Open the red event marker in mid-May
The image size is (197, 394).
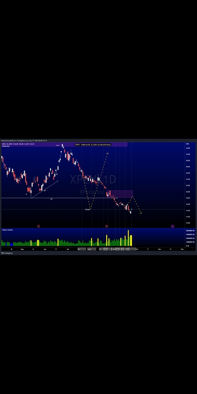click(x=39, y=226)
